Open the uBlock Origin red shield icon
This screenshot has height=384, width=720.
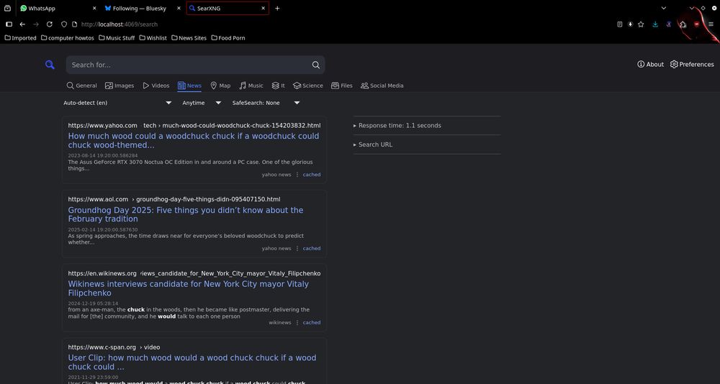[x=696, y=24]
